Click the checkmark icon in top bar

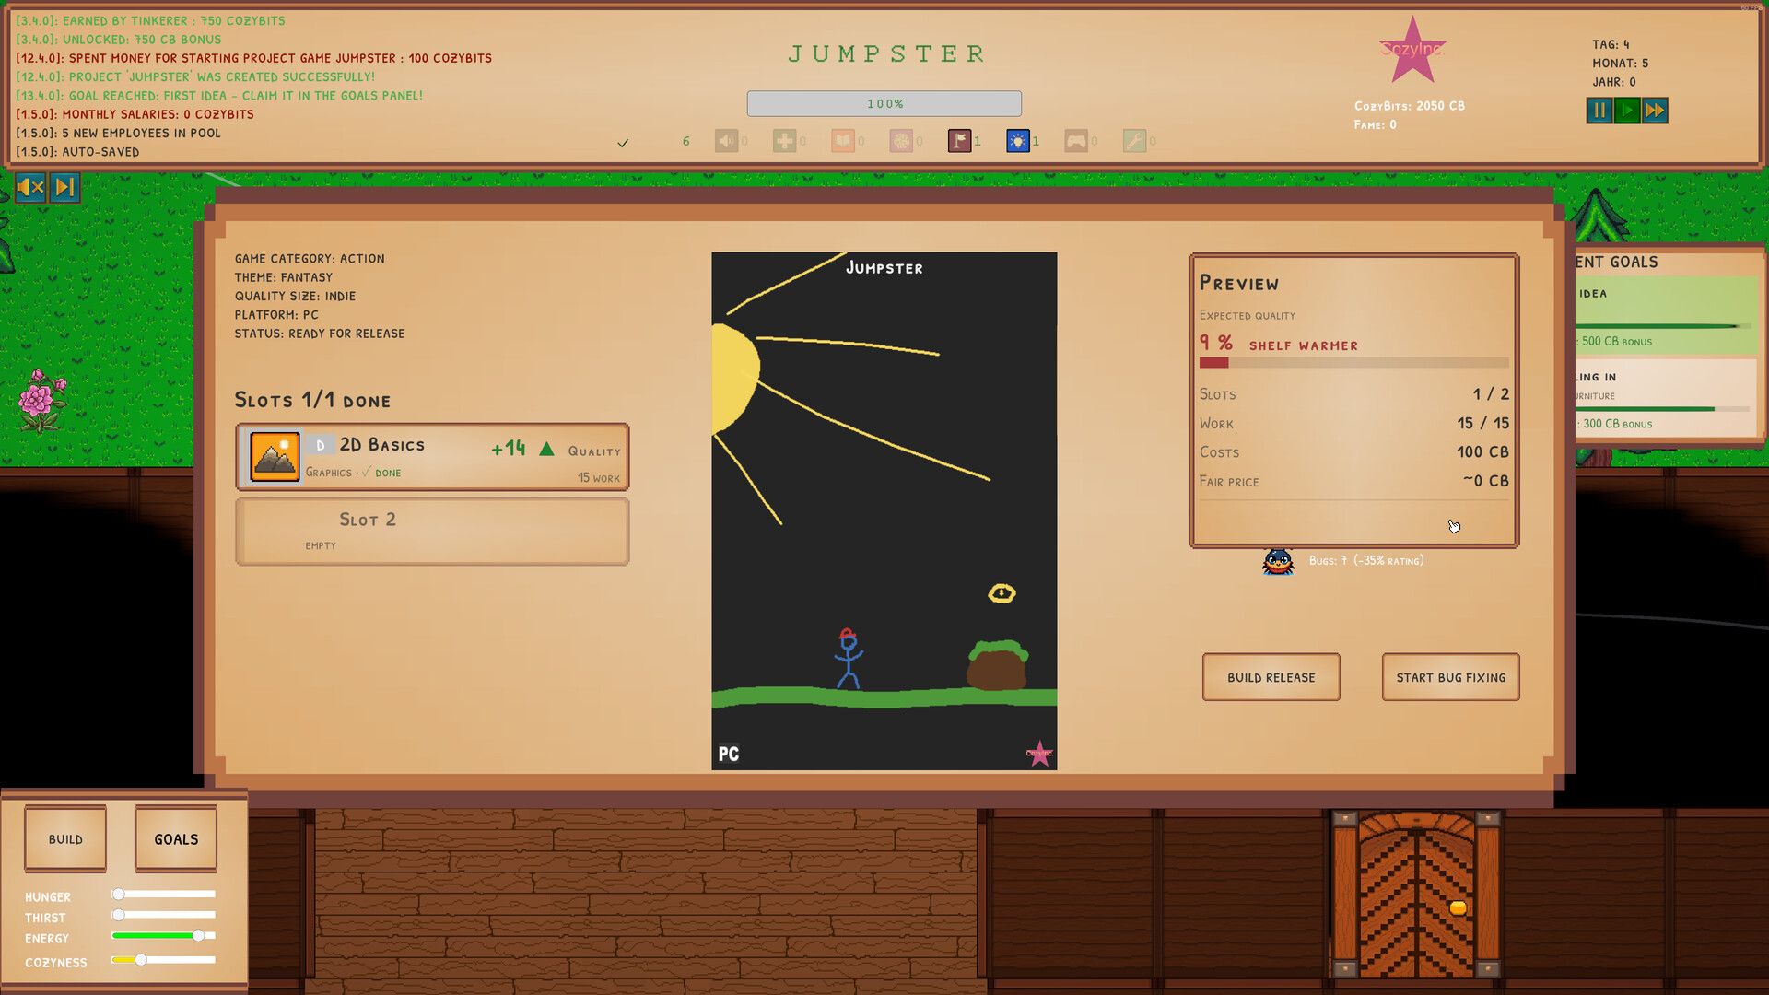tap(623, 143)
